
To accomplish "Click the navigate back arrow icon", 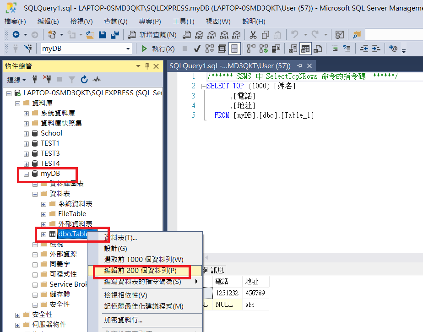I will click(16, 34).
